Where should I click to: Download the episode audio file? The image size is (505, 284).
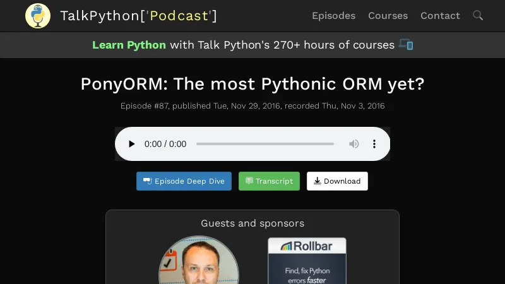pos(337,181)
